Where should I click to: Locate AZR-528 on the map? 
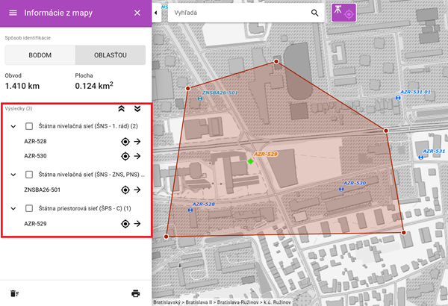pyautogui.click(x=125, y=141)
